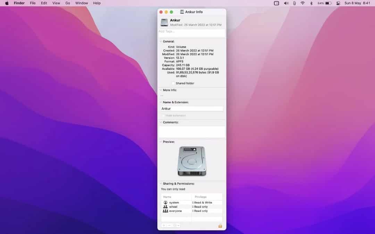Click the lock icon to enable permission editing
Viewport: 375px width, 234px height.
220,226
